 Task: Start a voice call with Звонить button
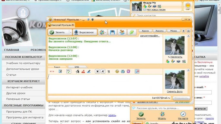59,32
